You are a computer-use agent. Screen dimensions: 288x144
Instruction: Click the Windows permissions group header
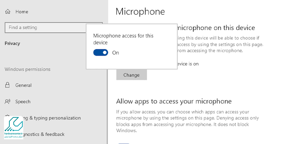click(x=27, y=69)
